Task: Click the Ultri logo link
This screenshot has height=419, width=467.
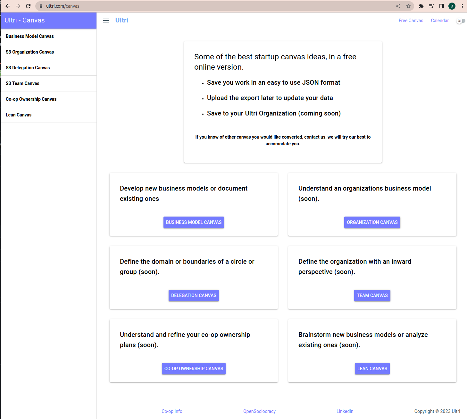Action: tap(122, 20)
